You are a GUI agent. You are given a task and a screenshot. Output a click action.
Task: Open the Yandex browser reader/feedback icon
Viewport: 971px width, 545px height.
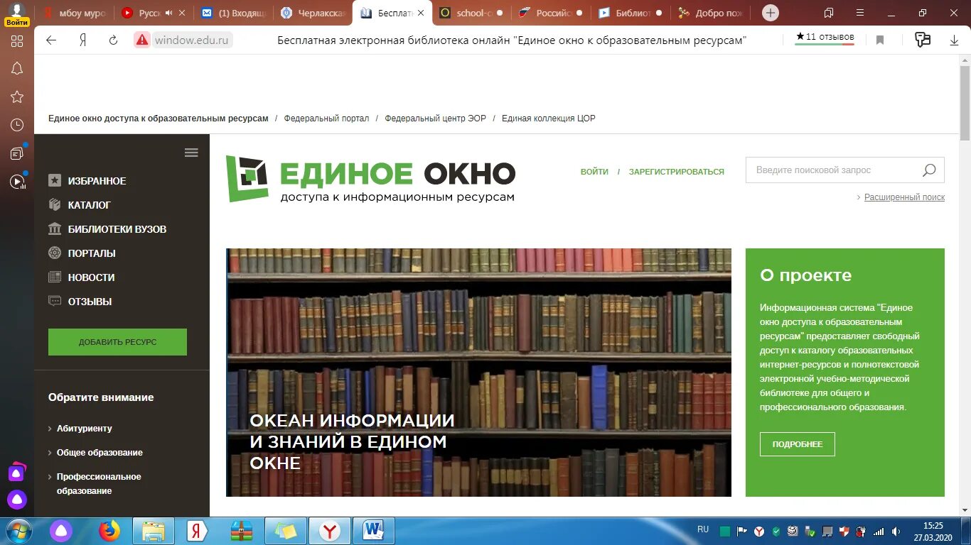pos(923,40)
